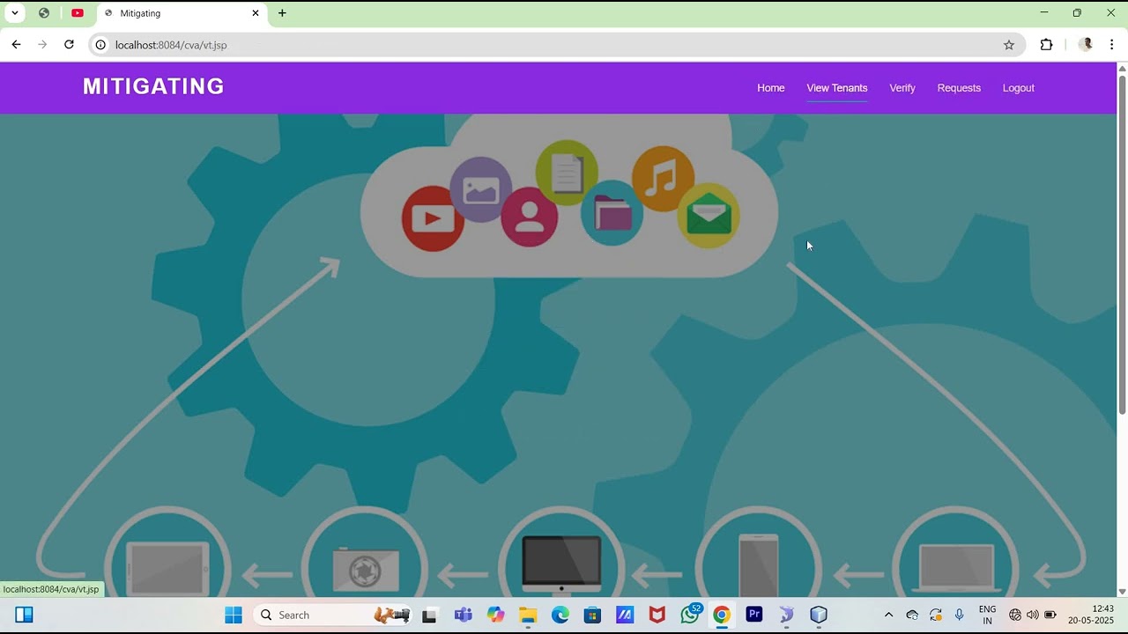Log out via Logout link
Viewport: 1128px width, 634px height.
[1018, 88]
